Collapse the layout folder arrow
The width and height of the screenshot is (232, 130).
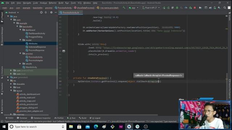tap(11, 91)
